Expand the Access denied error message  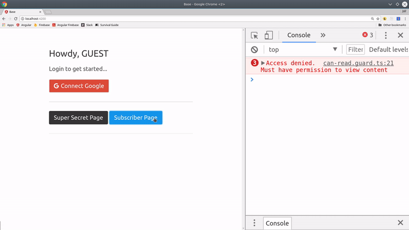point(263,63)
